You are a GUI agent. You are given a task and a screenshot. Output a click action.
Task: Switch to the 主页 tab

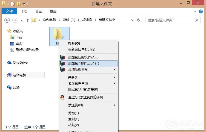click(24, 11)
